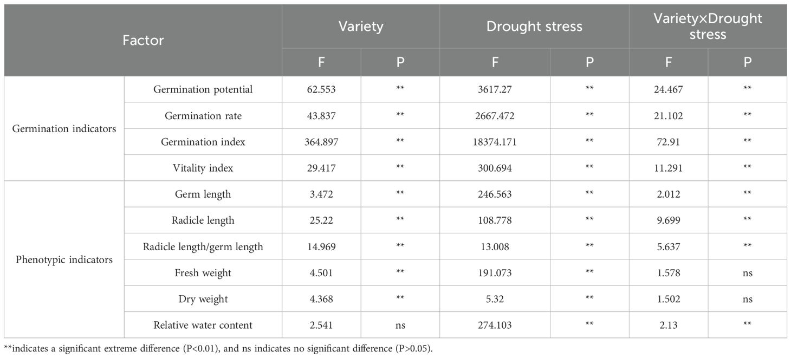Select the Fresh weight row label
The width and height of the screenshot is (791, 358).
pyautogui.click(x=203, y=273)
